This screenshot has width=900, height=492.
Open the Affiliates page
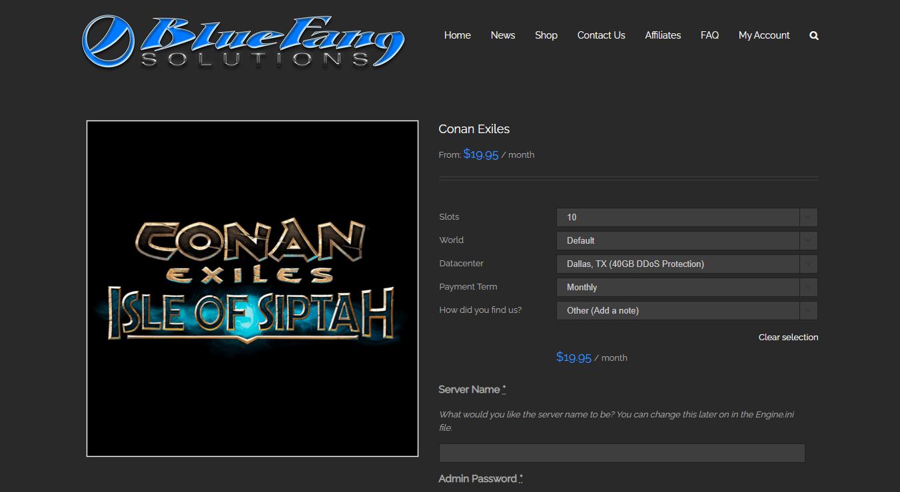(x=663, y=35)
